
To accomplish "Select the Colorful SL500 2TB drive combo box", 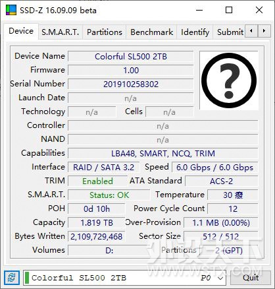I will (x=124, y=278).
